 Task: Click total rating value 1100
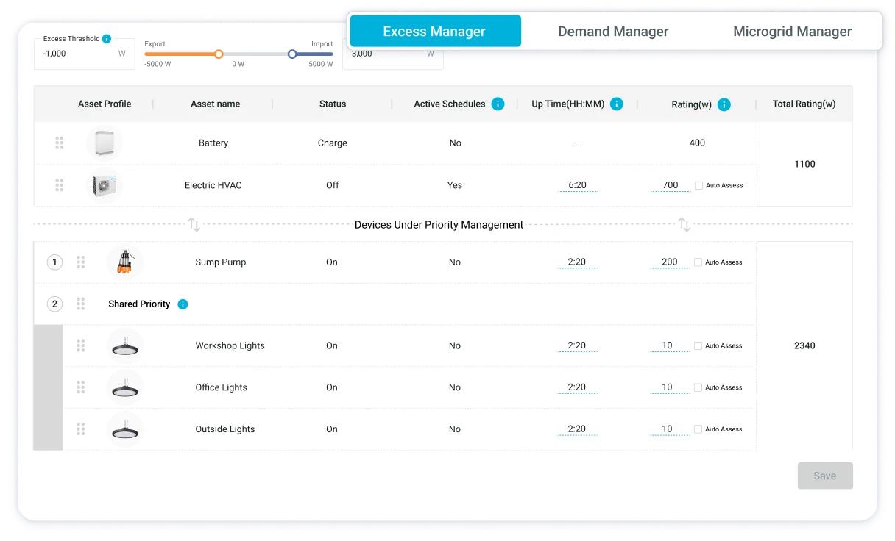[804, 165]
